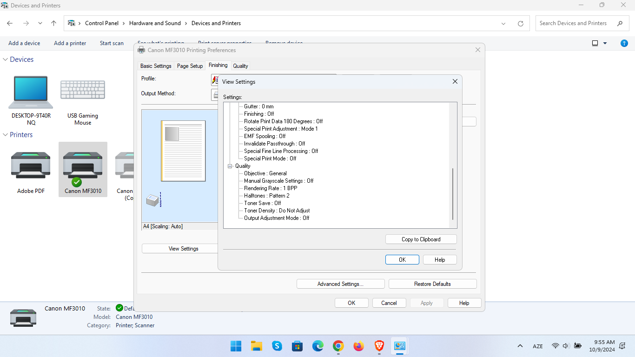Image resolution: width=635 pixels, height=357 pixels.
Task: Switch to the Page Setup tab
Action: (190, 66)
